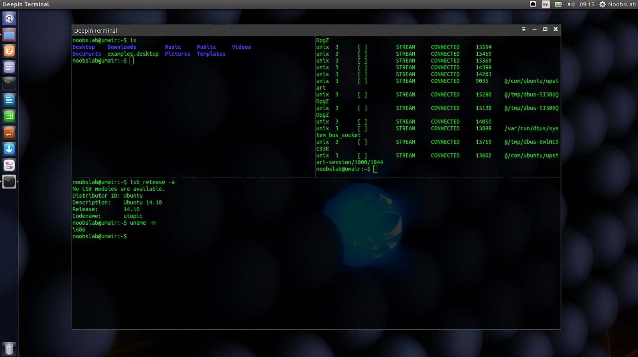Click socket number 13594 in the right pane
The height and width of the screenshot is (357, 638).
click(484, 47)
